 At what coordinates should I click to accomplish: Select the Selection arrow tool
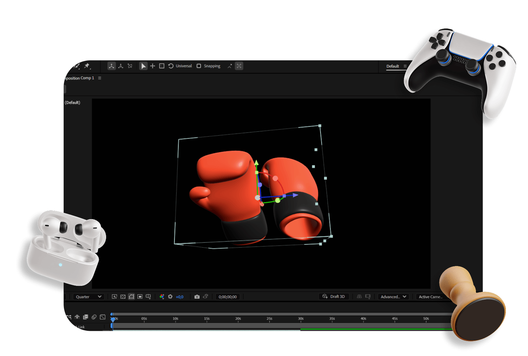pos(143,66)
